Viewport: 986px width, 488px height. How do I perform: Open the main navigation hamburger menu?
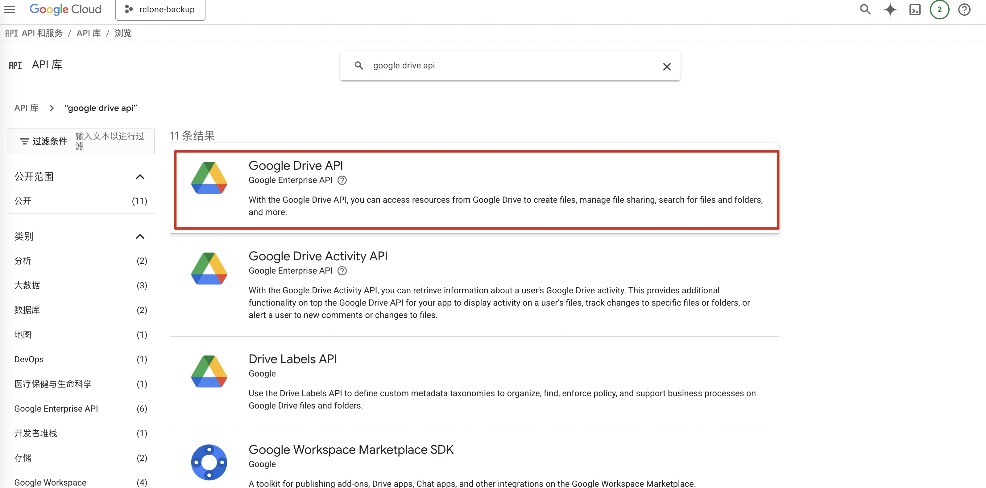[x=9, y=9]
